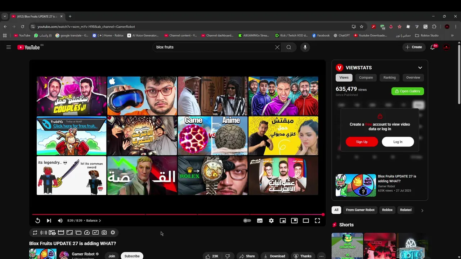Select the Related filter chip
The image size is (461, 259).
[x=406, y=210]
